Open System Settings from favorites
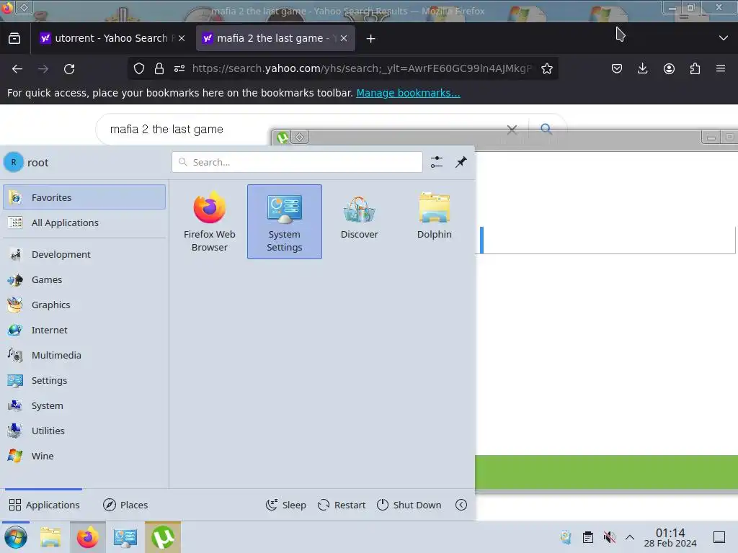 coord(284,222)
